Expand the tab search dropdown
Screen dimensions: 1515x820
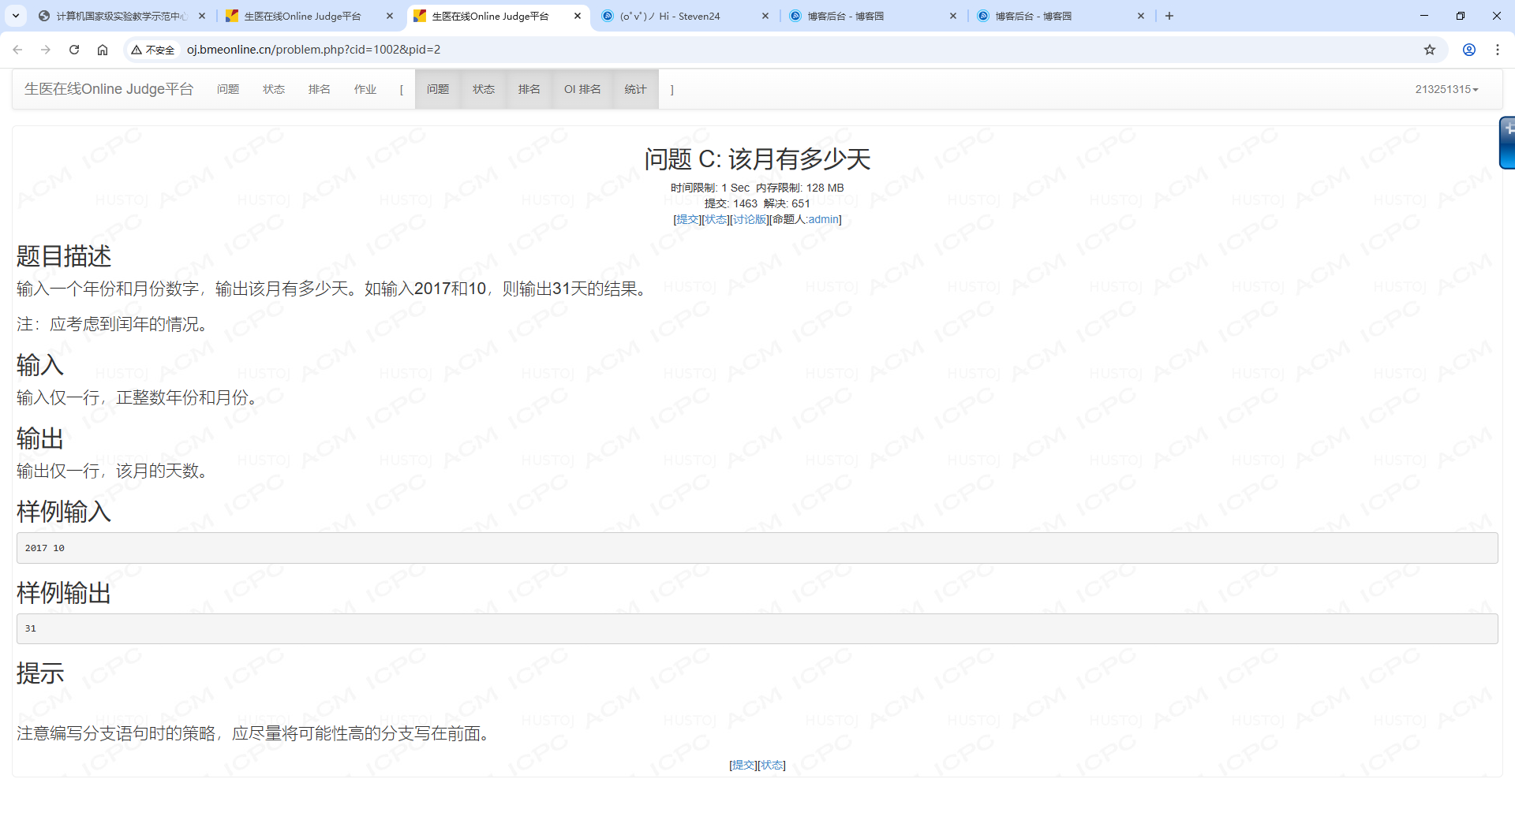pyautogui.click(x=16, y=16)
